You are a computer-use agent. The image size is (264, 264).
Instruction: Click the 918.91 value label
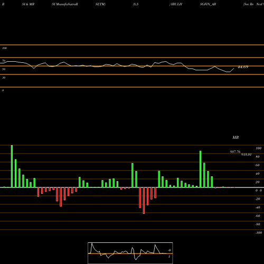pos(246,155)
